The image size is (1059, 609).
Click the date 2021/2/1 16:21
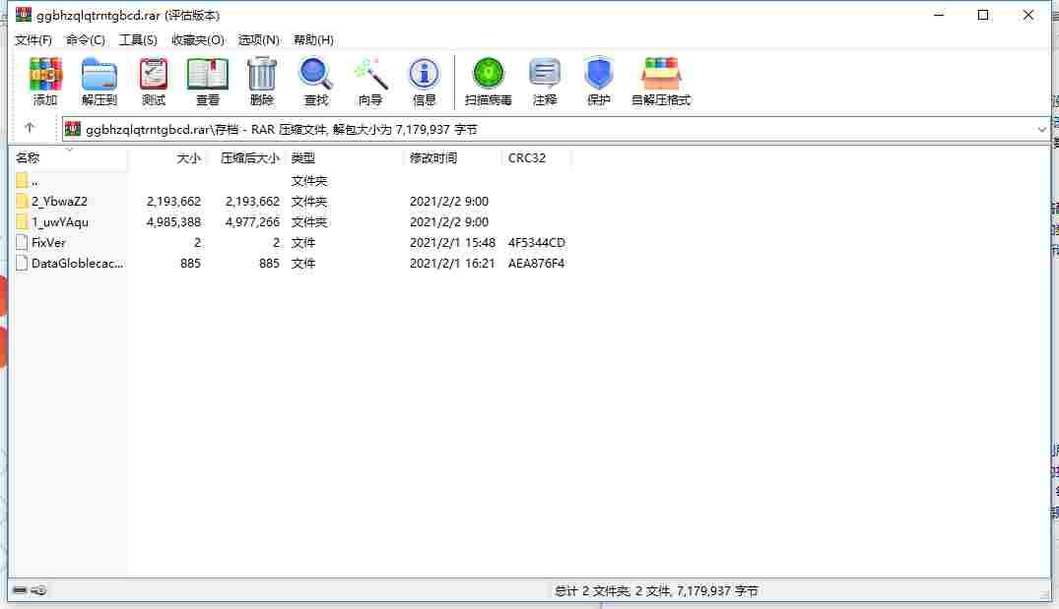(x=452, y=263)
